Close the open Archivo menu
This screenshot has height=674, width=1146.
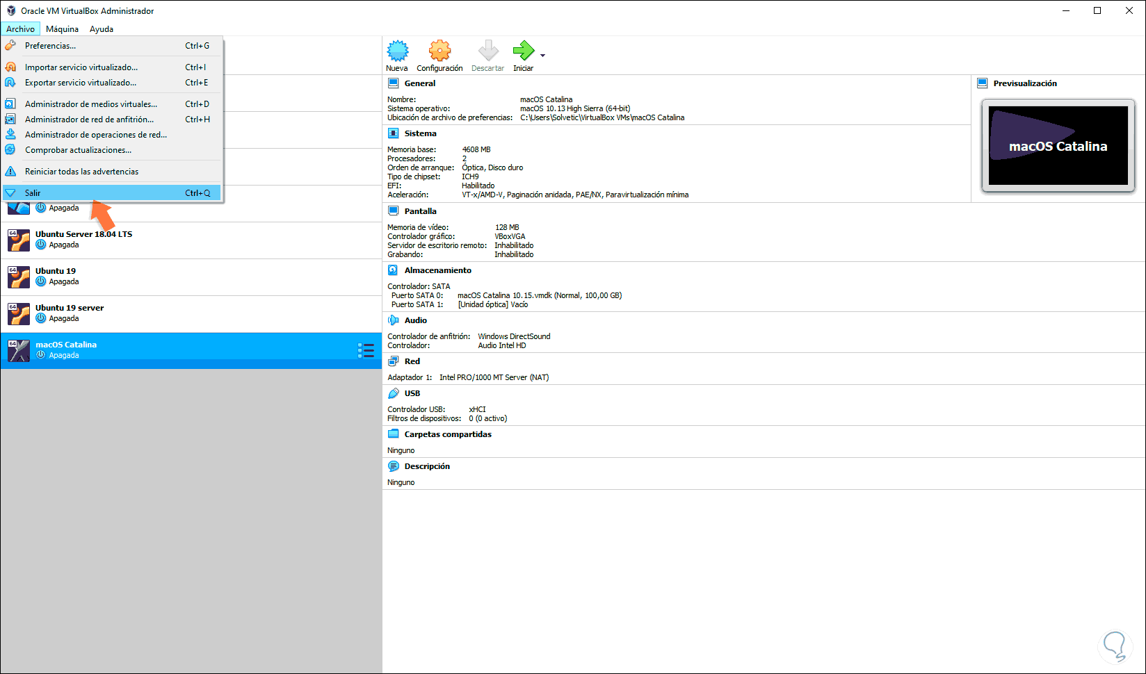pos(21,29)
